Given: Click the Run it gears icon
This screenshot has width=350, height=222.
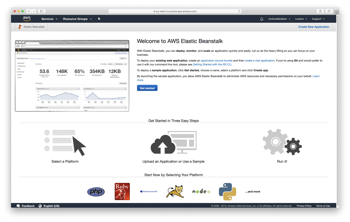Looking at the screenshot, I should tap(282, 142).
